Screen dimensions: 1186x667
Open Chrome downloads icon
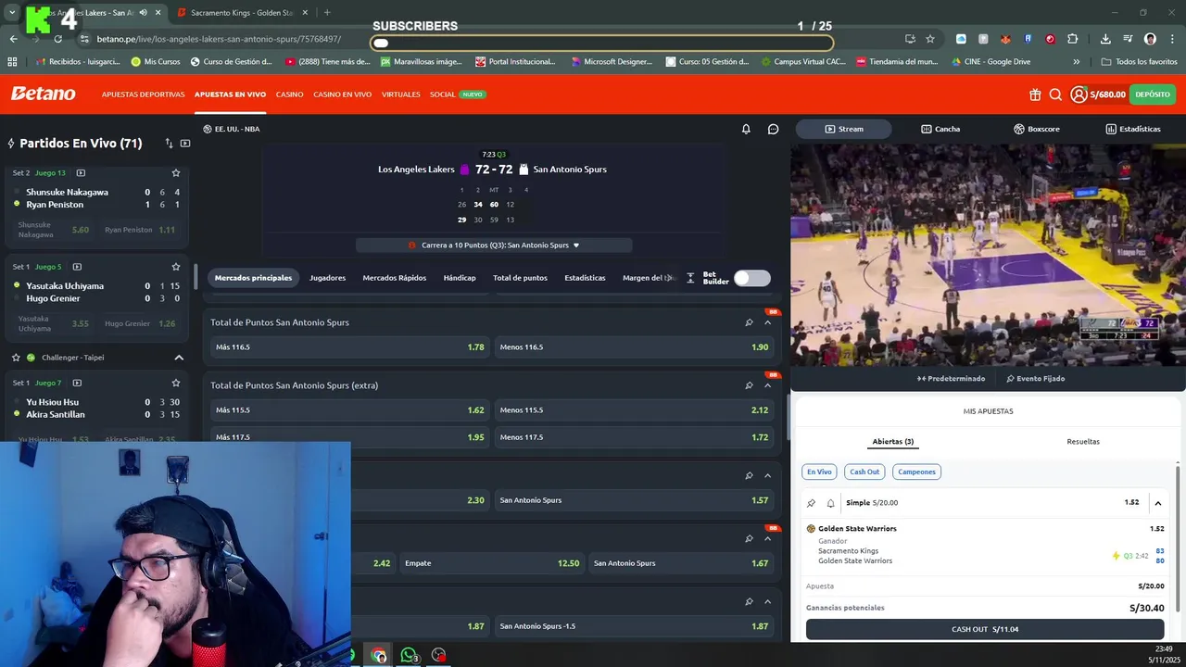1105,39
